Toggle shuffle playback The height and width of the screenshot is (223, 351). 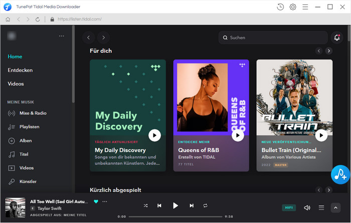pos(145,205)
